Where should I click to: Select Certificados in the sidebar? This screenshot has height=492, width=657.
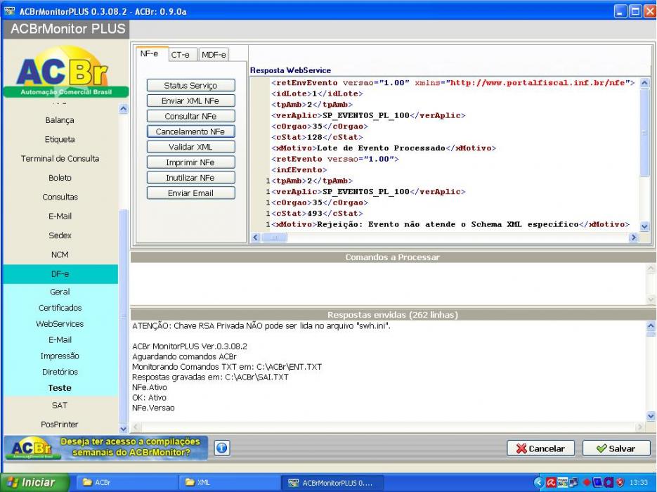[60, 308]
